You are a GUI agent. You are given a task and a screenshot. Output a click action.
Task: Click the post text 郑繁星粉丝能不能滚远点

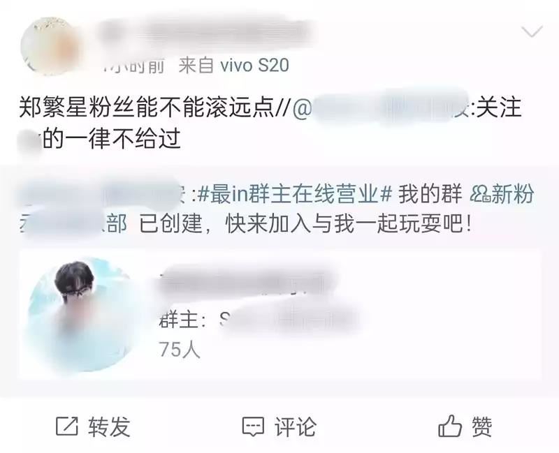coord(146,107)
